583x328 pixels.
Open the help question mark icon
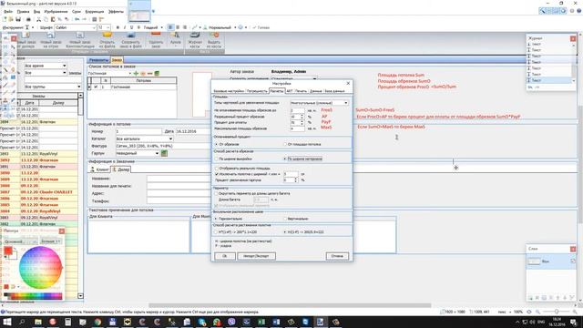coord(579,11)
